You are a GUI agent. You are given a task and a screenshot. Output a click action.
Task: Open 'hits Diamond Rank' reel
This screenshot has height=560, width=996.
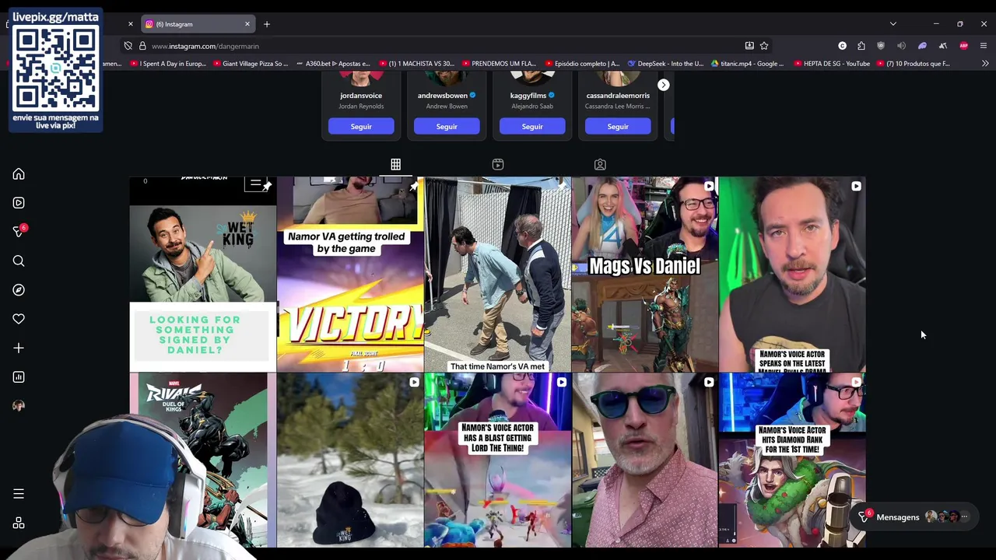[x=792, y=460]
